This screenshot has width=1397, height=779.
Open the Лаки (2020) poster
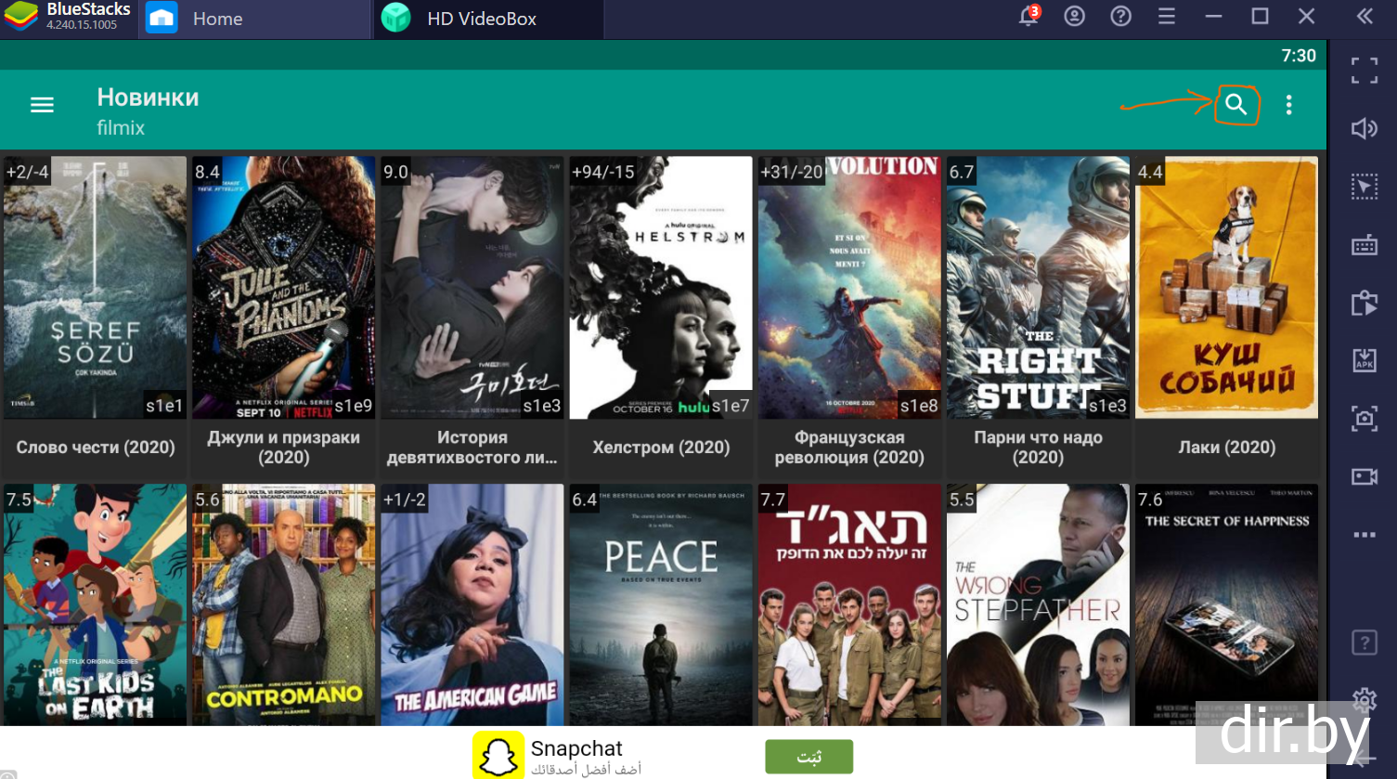pos(1226,288)
